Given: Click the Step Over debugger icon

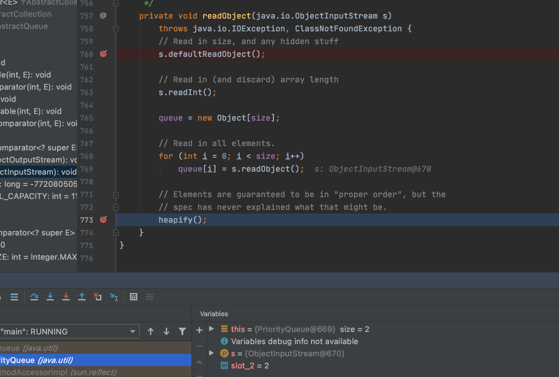Looking at the screenshot, I should coord(34,297).
